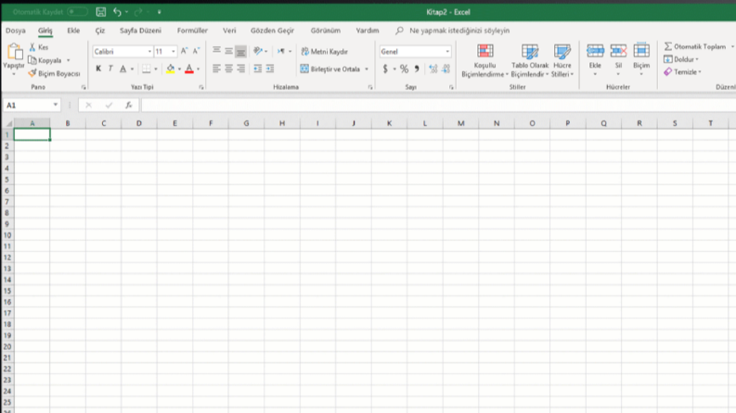Open the Dosya menu tab
The width and height of the screenshot is (736, 413).
click(x=16, y=31)
